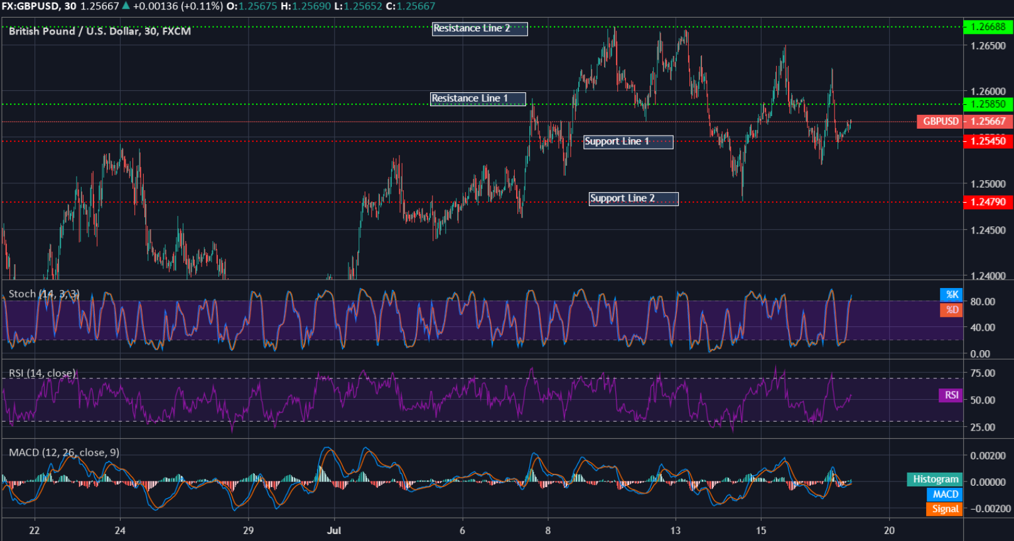Click the RSI (14, close) indicator title
The width and height of the screenshot is (1014, 541).
[x=42, y=373]
